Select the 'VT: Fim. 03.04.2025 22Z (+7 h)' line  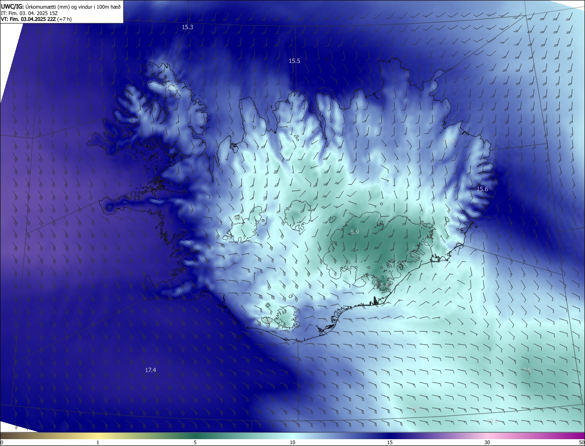(37, 19)
